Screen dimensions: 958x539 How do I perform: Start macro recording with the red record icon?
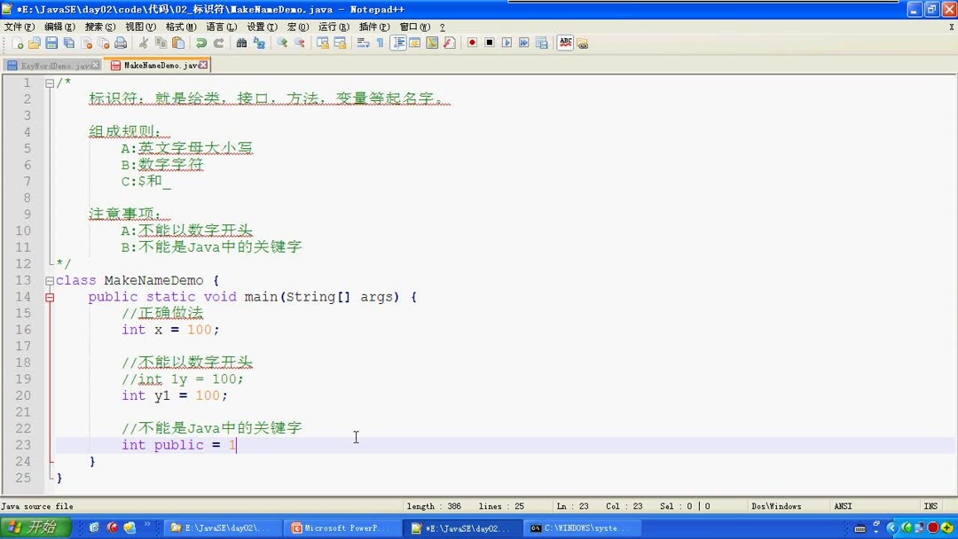click(472, 43)
